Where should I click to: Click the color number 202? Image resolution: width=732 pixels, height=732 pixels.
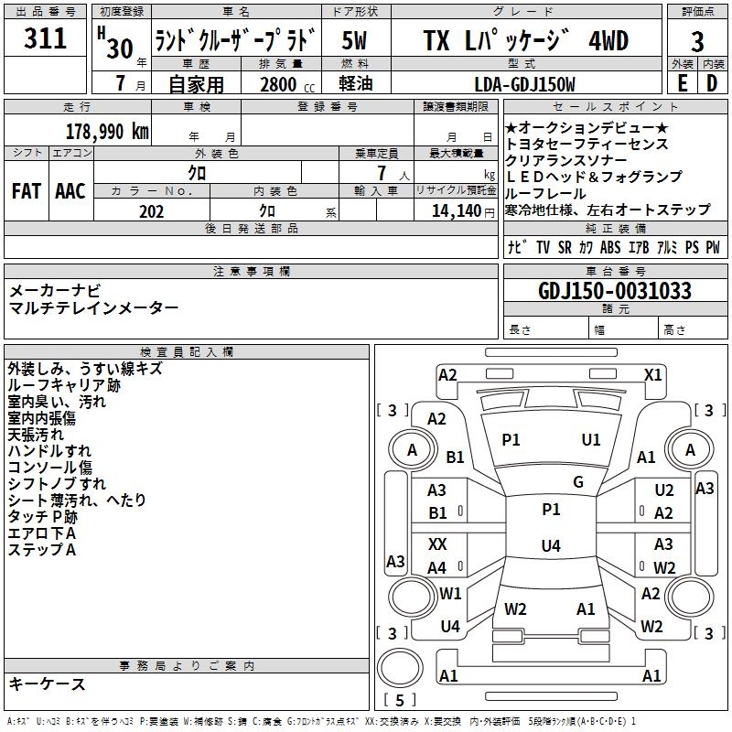pyautogui.click(x=151, y=211)
